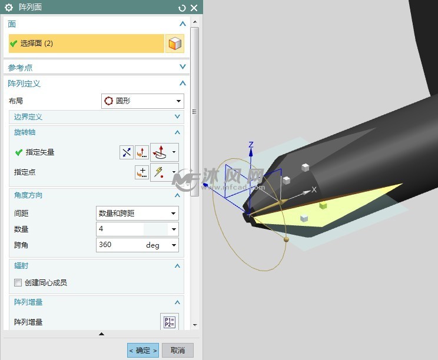Collapse the 阵列定义 section
The width and height of the screenshot is (438, 360).
[x=182, y=83]
